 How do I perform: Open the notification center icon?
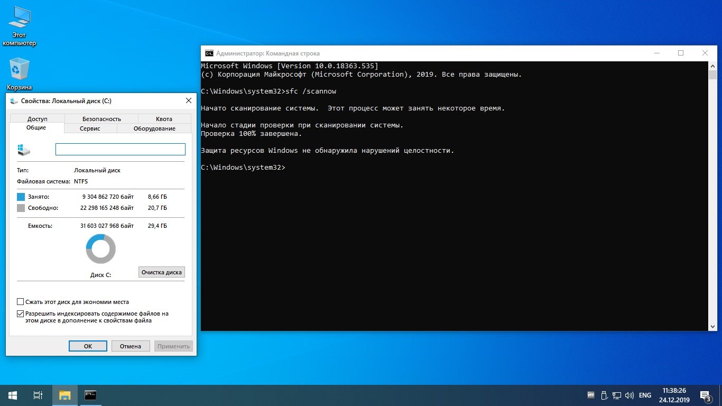[705, 395]
